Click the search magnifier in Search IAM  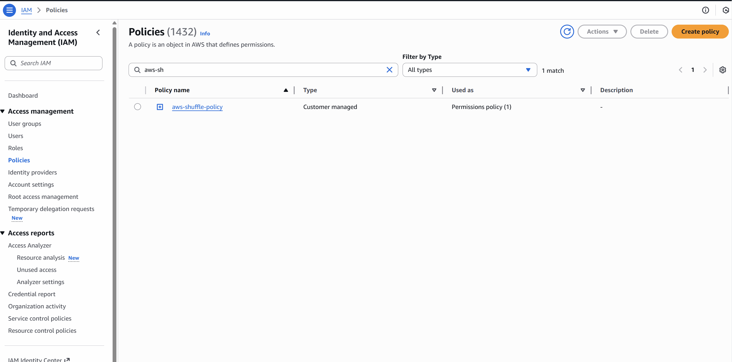coord(13,63)
